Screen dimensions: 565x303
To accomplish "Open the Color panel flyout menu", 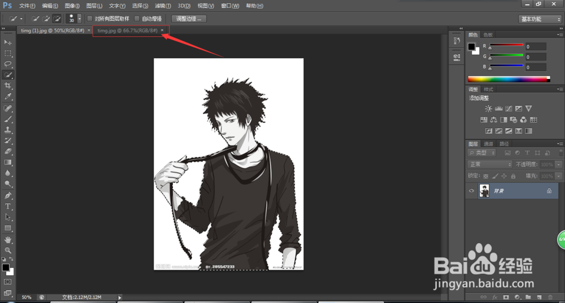I will (x=559, y=34).
